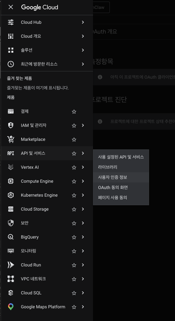
Task: Star VPC 네트워크 as favorite
Action: click(74, 279)
